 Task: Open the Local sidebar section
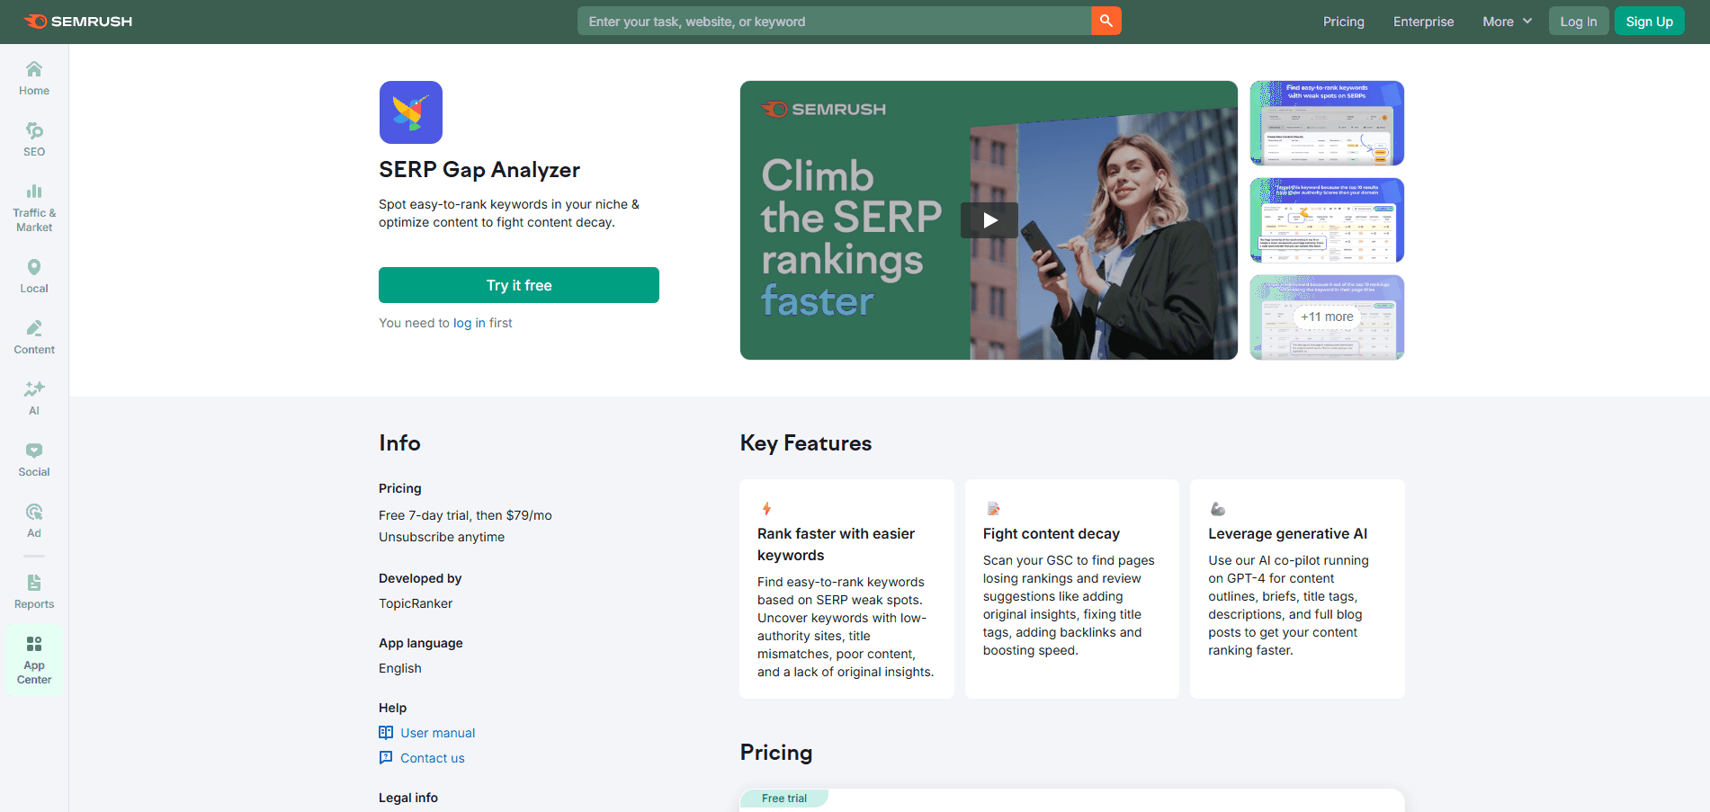tap(34, 276)
